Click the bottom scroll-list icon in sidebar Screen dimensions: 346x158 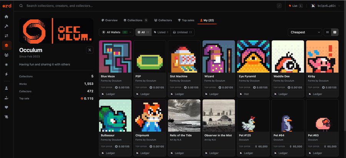(7, 117)
